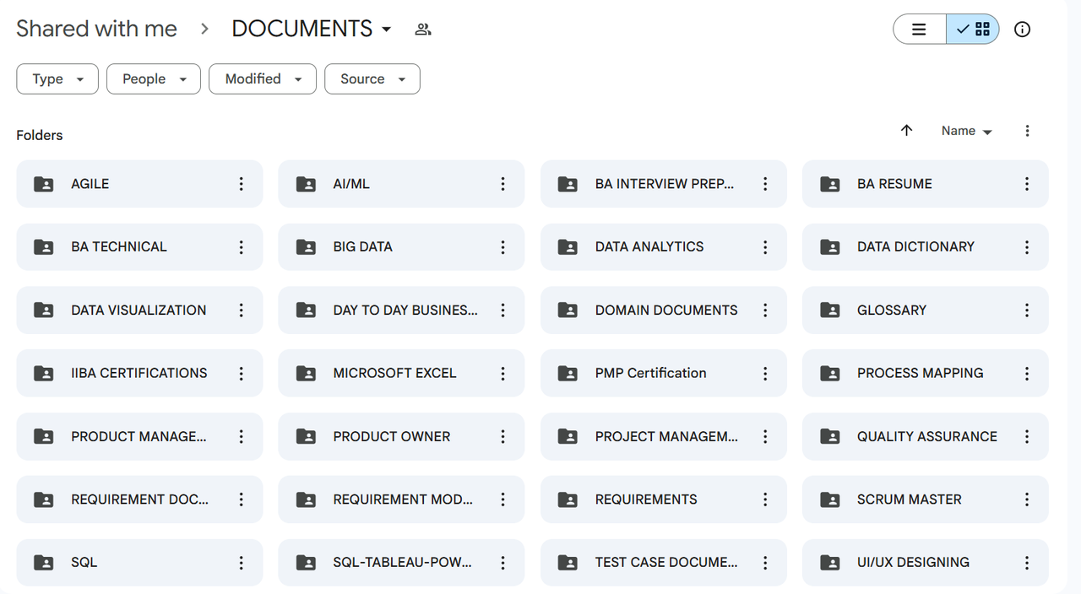The width and height of the screenshot is (1081, 594).
Task: Expand the Modified filter dropdown
Action: (263, 79)
